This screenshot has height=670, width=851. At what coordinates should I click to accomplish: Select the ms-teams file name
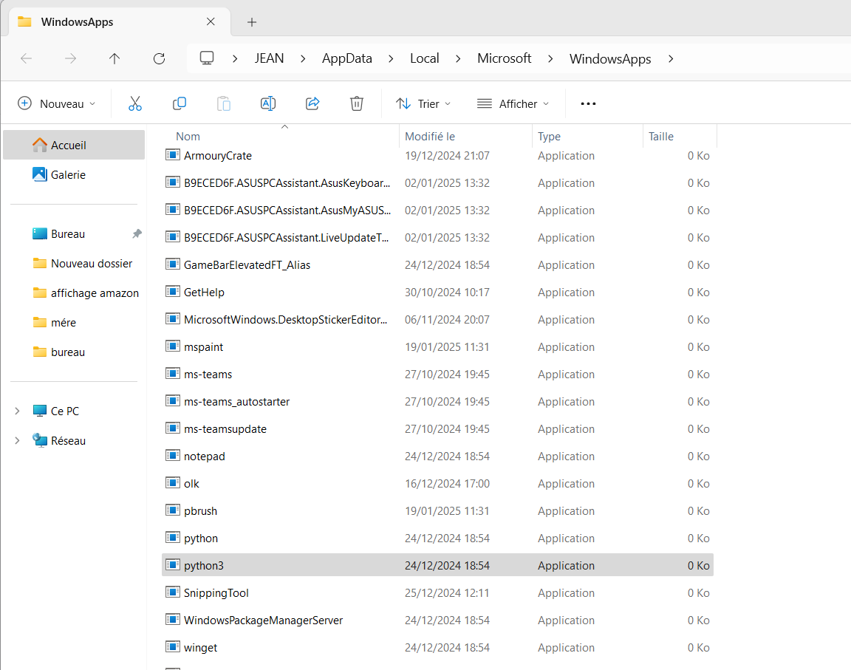click(208, 375)
